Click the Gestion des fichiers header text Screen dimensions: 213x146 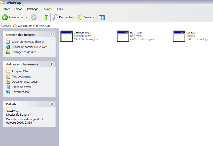pyautogui.click(x=20, y=35)
